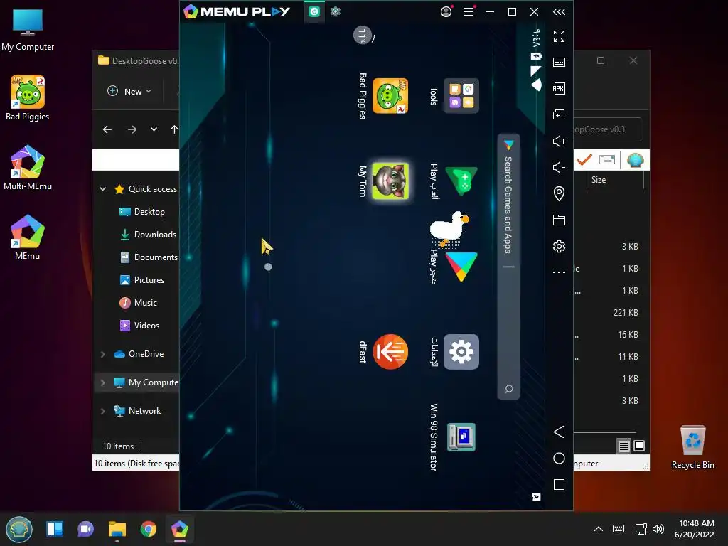The width and height of the screenshot is (728, 546).
Task: Select Desktop in File Explorer sidebar
Action: 142,212
